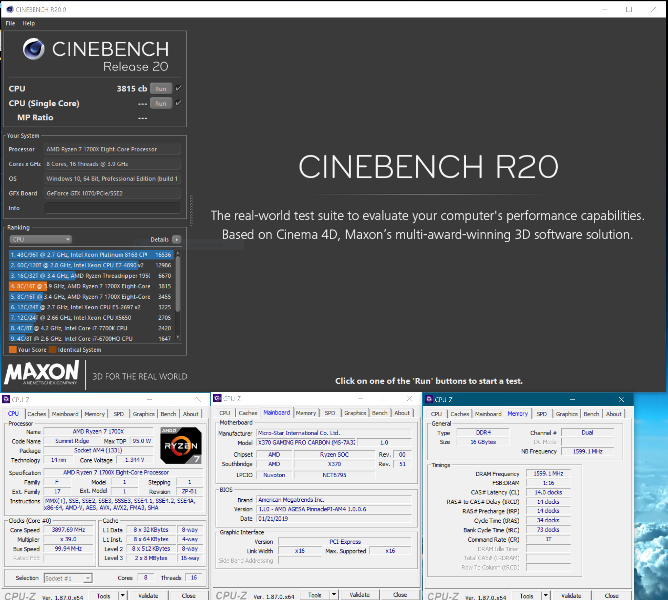Click the Cinebench sphere logo icon
Image resolution: width=668 pixels, height=600 pixels.
pyautogui.click(x=34, y=49)
